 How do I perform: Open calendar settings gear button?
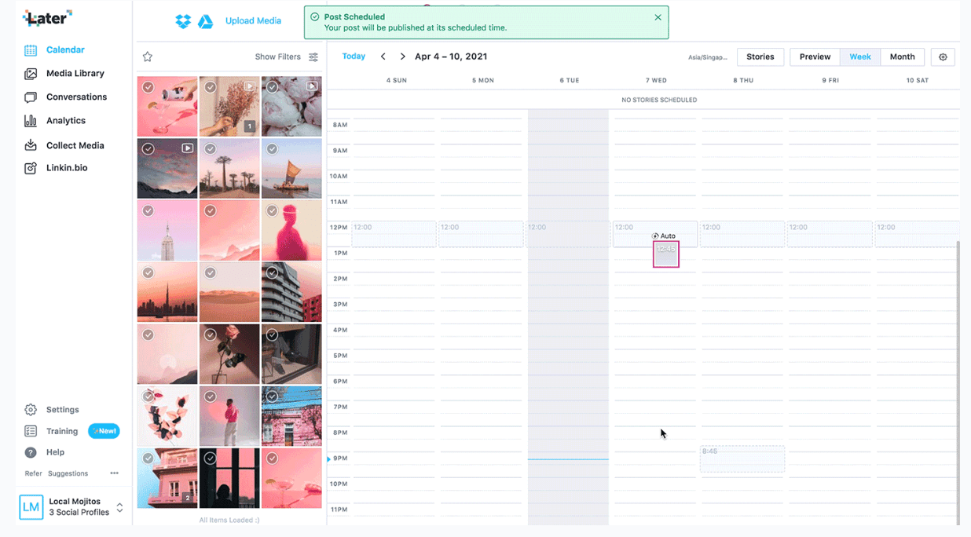[x=944, y=57]
